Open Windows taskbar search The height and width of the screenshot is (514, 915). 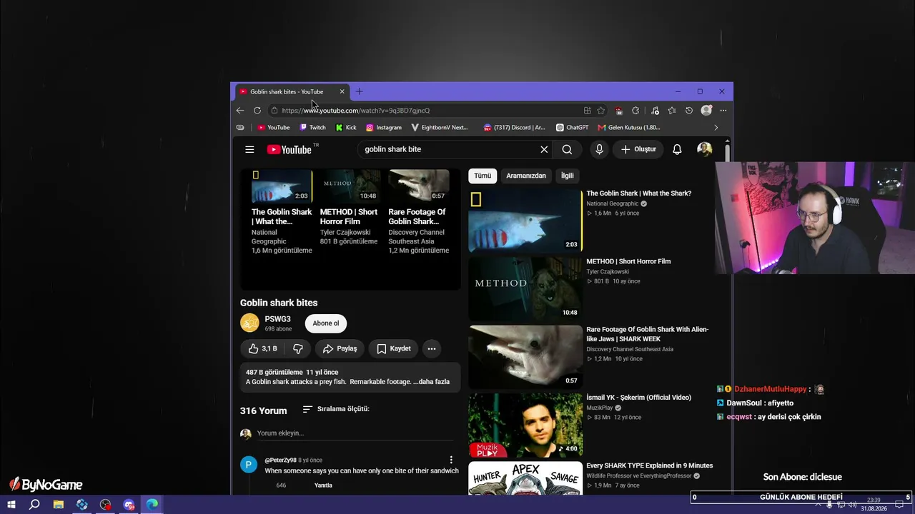point(34,505)
